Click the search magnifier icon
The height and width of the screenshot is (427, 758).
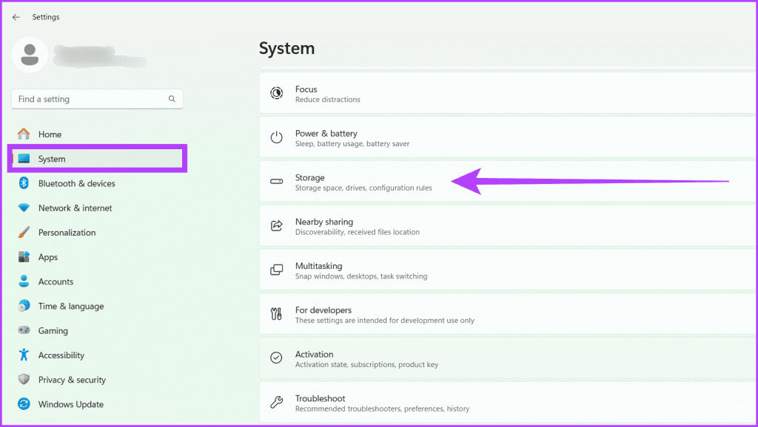(172, 99)
